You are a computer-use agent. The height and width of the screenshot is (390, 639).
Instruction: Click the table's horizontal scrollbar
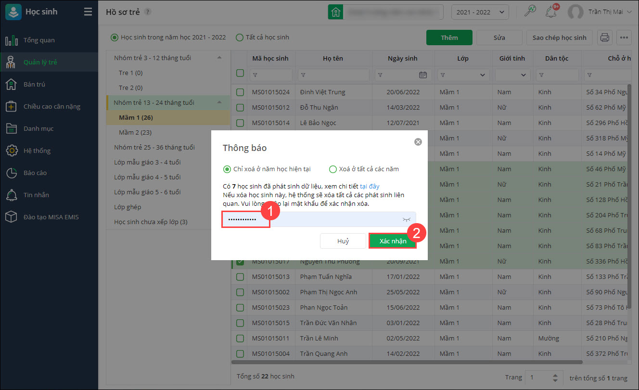(407, 362)
